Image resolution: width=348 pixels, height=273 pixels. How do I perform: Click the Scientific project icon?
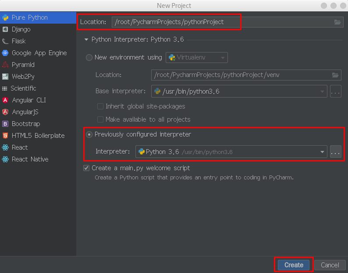click(x=5, y=88)
